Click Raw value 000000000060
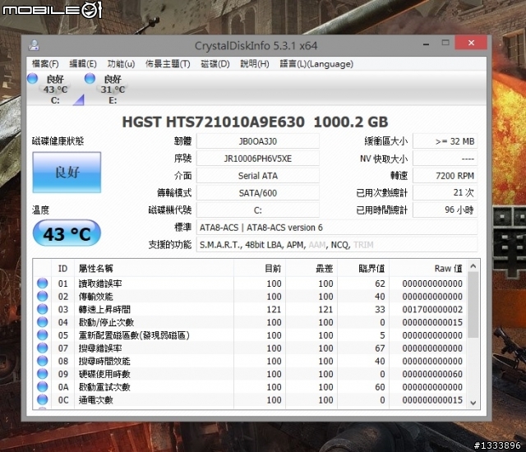526x452 pixels. point(432,374)
